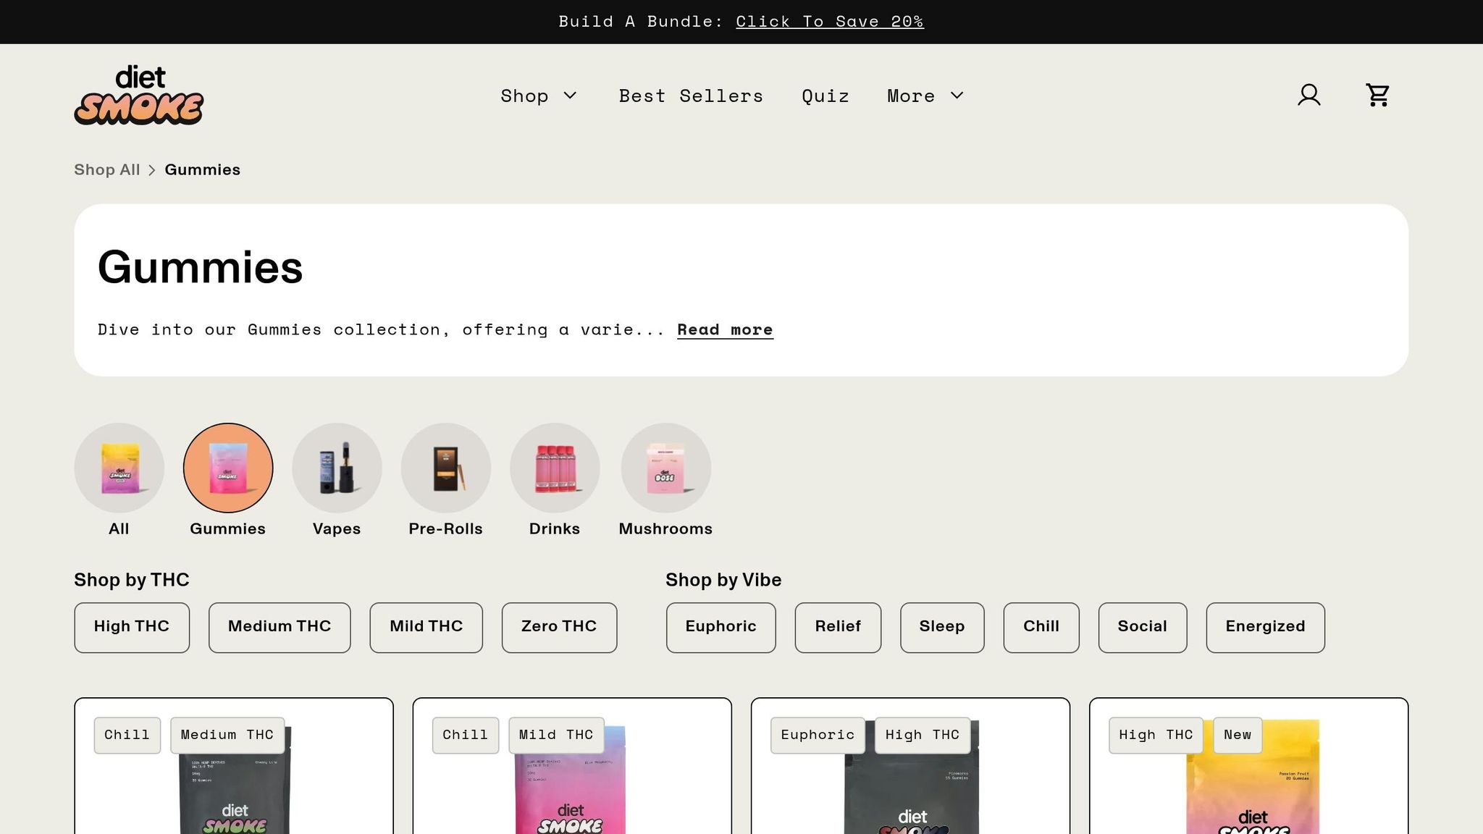
Task: Click the 'Click To Save 20%' link
Action: pos(830,22)
